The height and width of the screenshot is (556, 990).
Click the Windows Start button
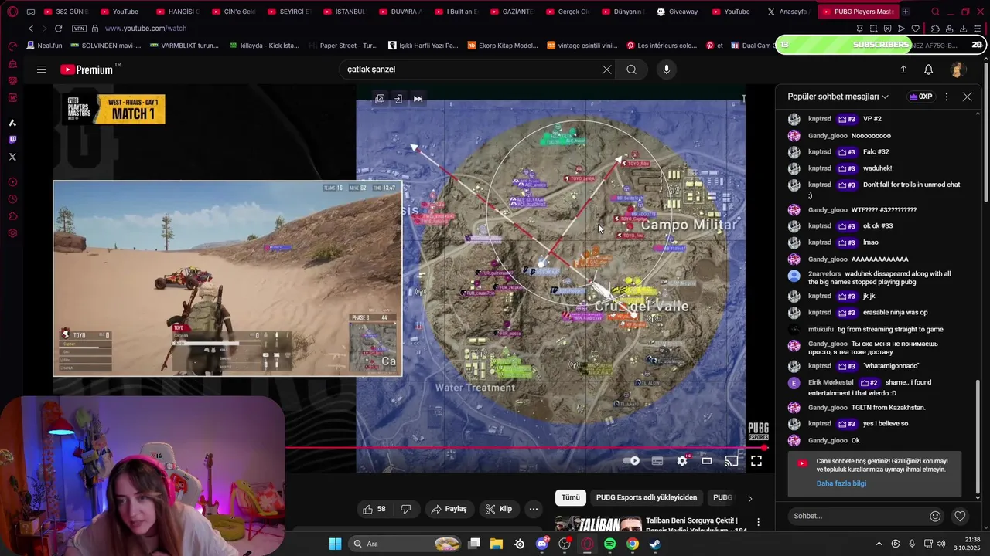coord(335,544)
